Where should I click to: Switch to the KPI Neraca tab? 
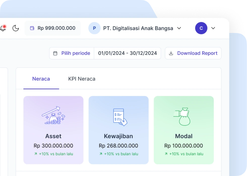pyautogui.click(x=81, y=79)
